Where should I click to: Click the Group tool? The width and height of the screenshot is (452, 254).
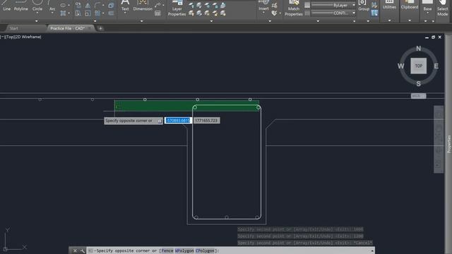tap(364, 6)
